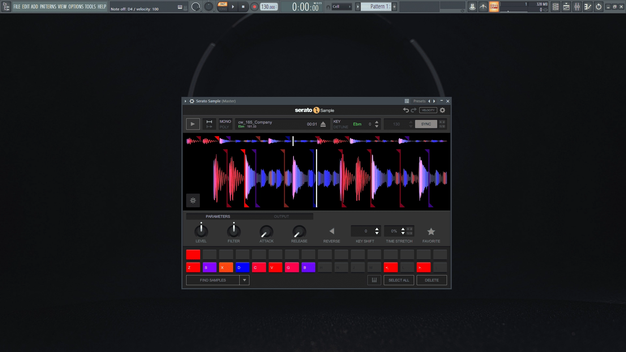The width and height of the screenshot is (626, 352).
Task: Click the auto-set cue snowflake icon
Action: [x=193, y=200]
